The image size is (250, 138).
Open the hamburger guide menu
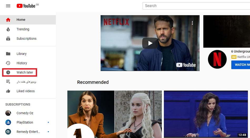(x=8, y=6)
